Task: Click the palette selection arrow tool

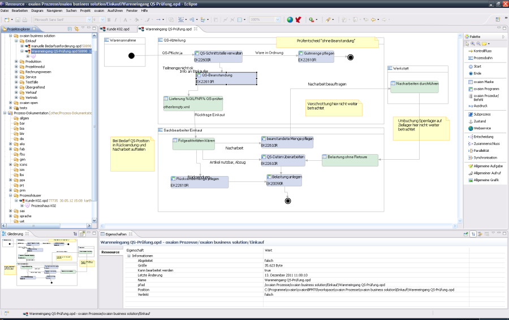Action: click(x=467, y=43)
